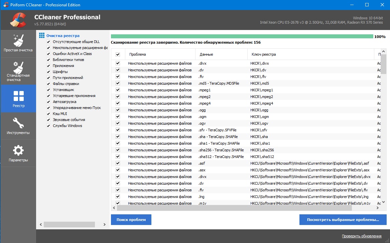Uncheck the HKCR\.md5 row checkbox
Image resolution: width=390 pixels, height=243 pixels.
point(118,83)
